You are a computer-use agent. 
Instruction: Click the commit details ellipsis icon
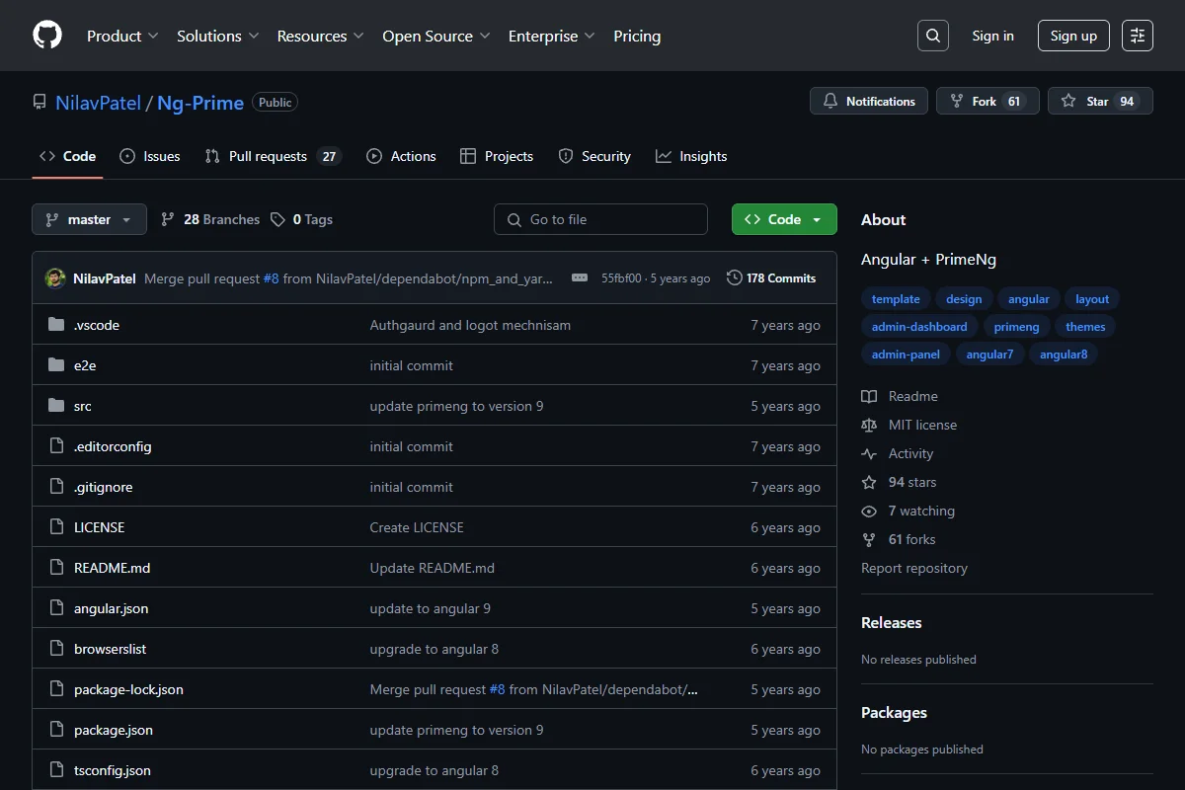(x=580, y=278)
